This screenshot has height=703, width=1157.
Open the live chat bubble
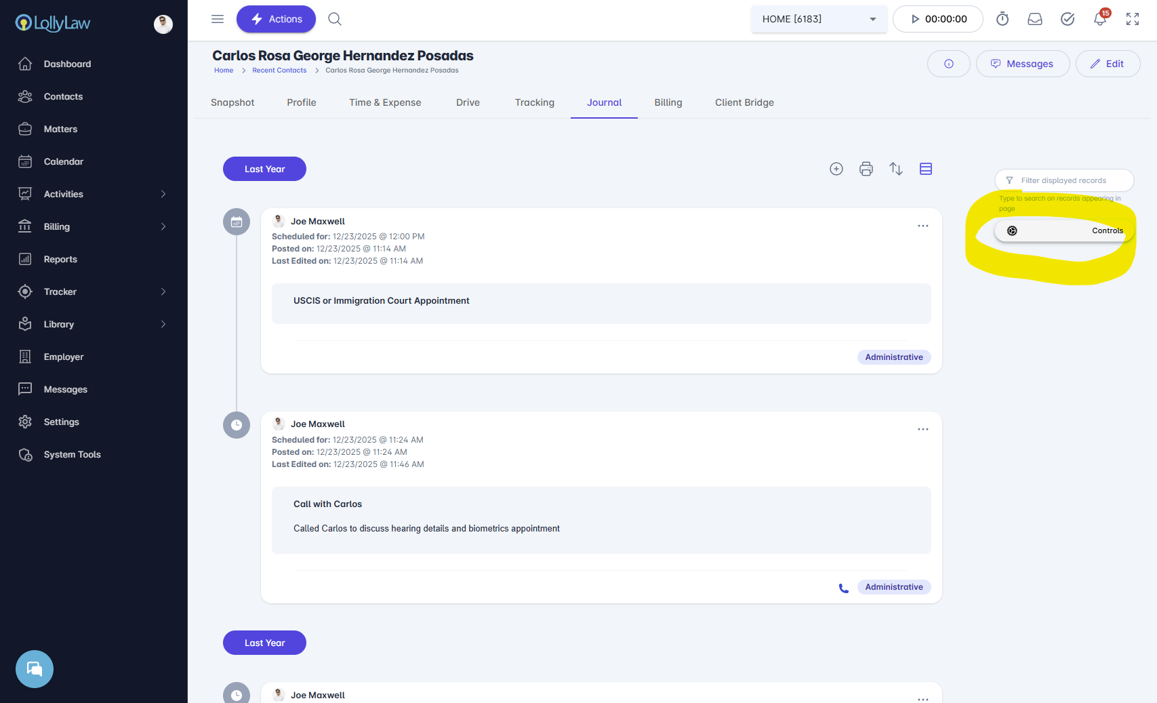coord(35,669)
